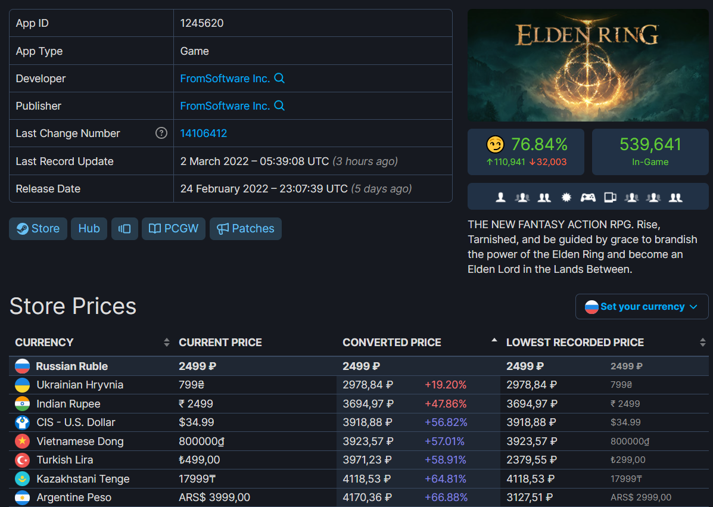Select the Indian Rupee row label
Image resolution: width=713 pixels, height=507 pixels.
click(69, 404)
